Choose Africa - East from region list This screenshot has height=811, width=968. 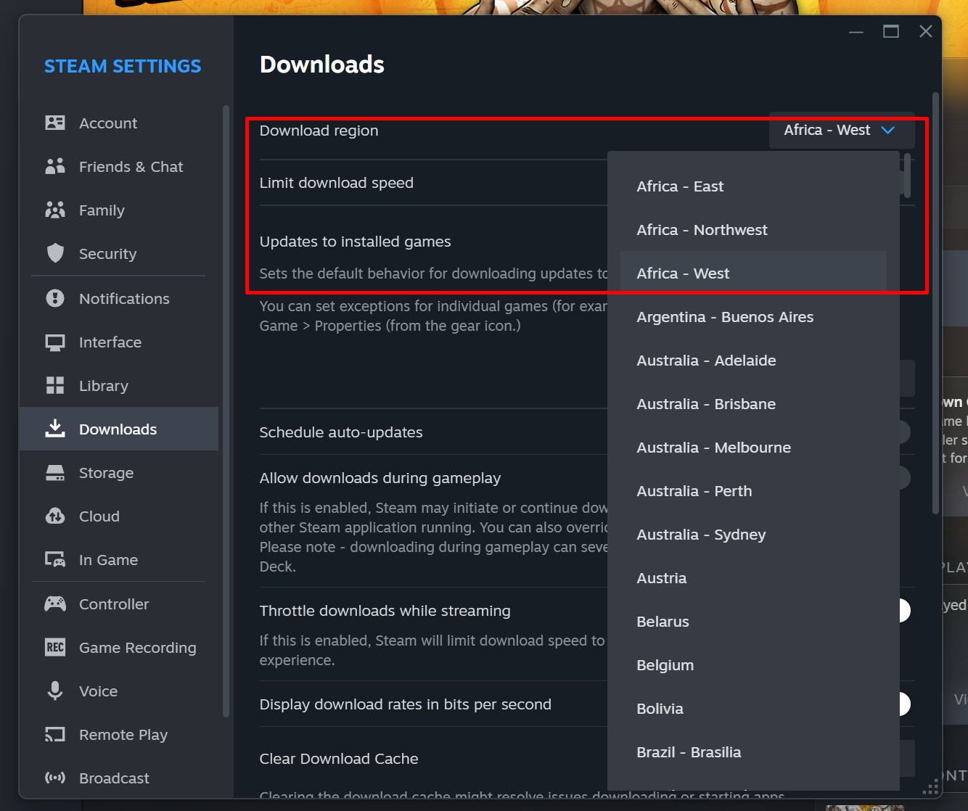coord(753,186)
